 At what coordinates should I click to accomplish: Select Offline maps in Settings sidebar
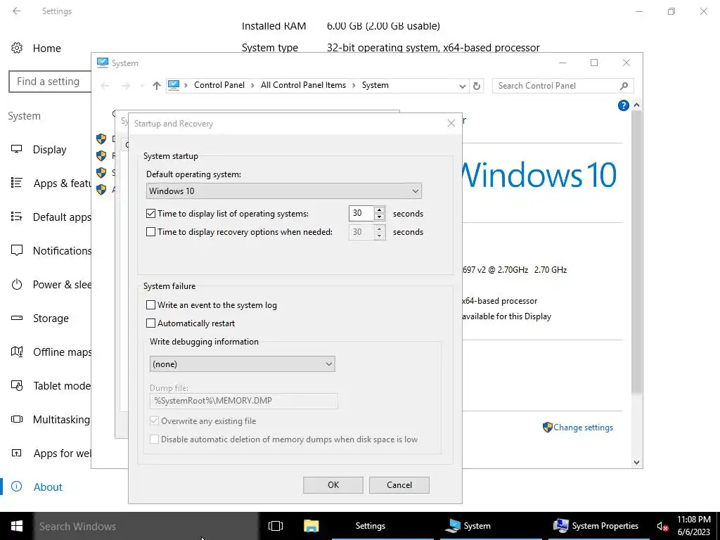click(x=62, y=352)
